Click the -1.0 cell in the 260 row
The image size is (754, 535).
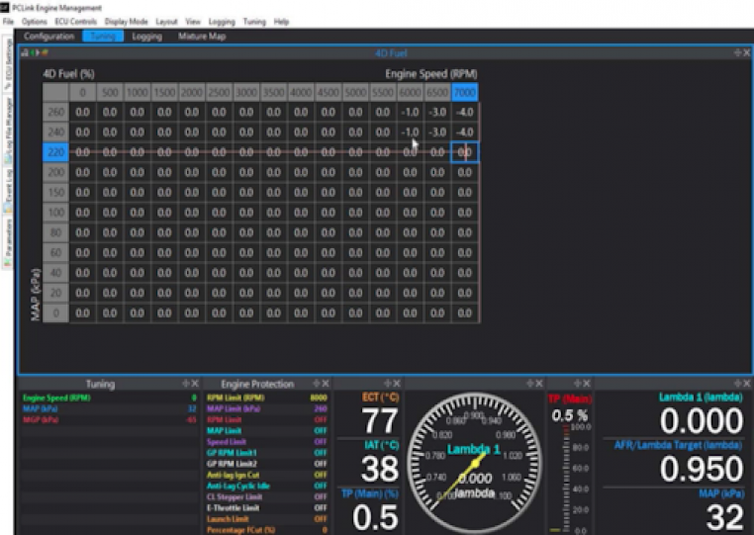point(411,112)
